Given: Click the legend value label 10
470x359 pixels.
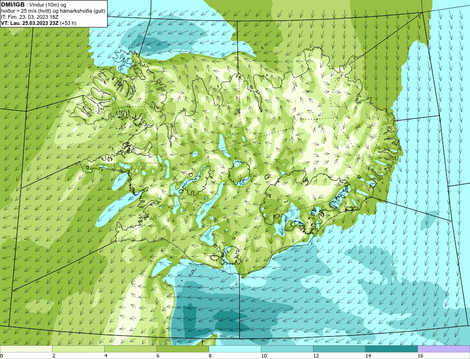Looking at the screenshot, I should (x=264, y=356).
